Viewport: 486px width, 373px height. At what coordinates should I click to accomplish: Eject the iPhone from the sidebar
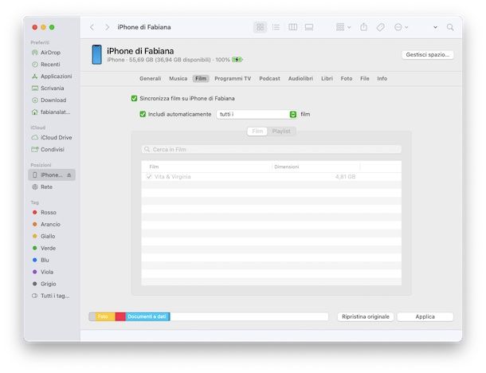coord(69,175)
